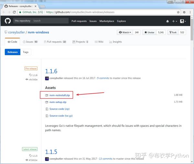This screenshot has width=194, height=164.
Task: Download nvm-noinstall.zip
Action: pos(59,95)
